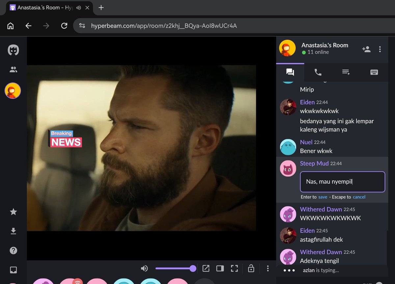Screen dimensions: 395x284
Task: Click the message 'Adeknya tengil'
Action: click(x=320, y=261)
